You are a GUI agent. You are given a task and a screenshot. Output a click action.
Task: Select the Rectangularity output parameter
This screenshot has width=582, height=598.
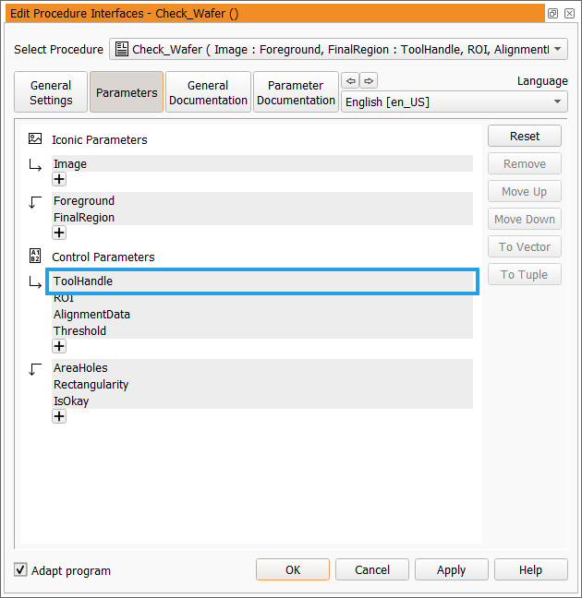pos(91,384)
